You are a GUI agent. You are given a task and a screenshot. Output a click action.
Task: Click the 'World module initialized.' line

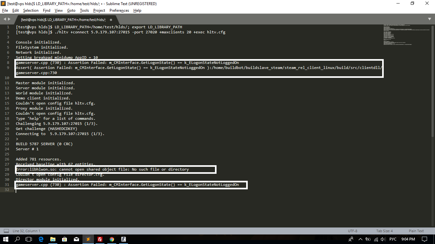coord(44,93)
